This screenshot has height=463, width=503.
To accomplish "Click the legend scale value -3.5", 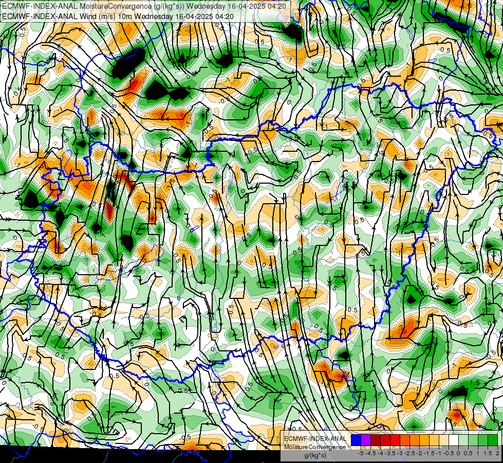I will tap(390, 453).
